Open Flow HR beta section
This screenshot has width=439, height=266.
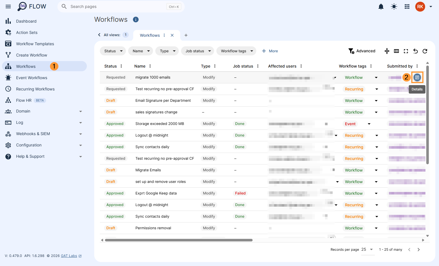[44, 100]
